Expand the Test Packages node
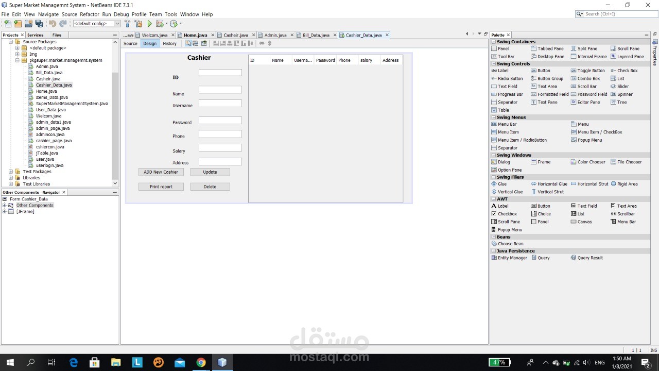Viewport: 659px width, 371px height. click(10, 172)
